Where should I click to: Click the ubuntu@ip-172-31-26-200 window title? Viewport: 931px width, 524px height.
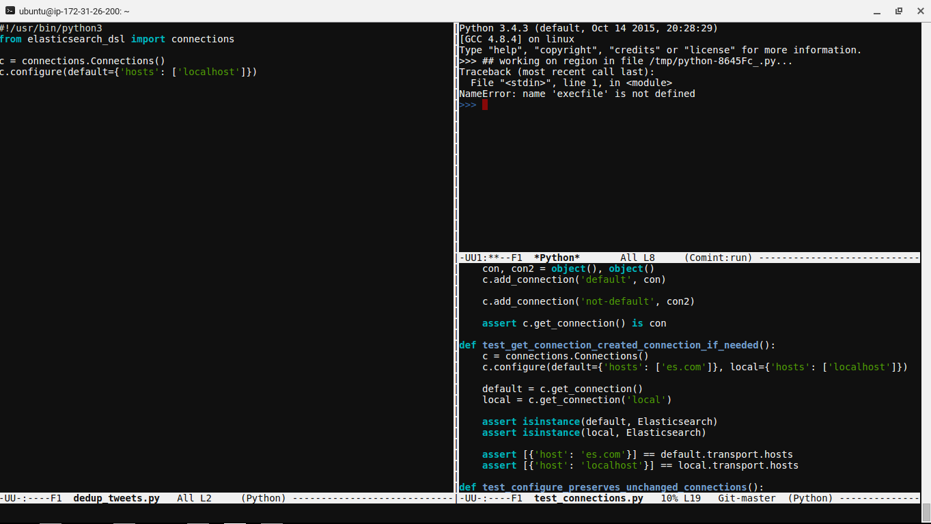74,11
